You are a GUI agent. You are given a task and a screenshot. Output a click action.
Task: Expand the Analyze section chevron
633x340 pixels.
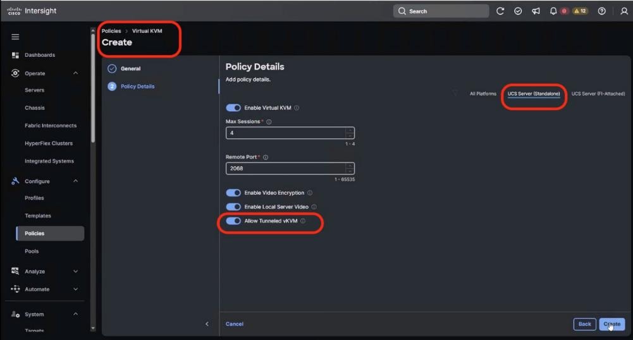tap(75, 272)
